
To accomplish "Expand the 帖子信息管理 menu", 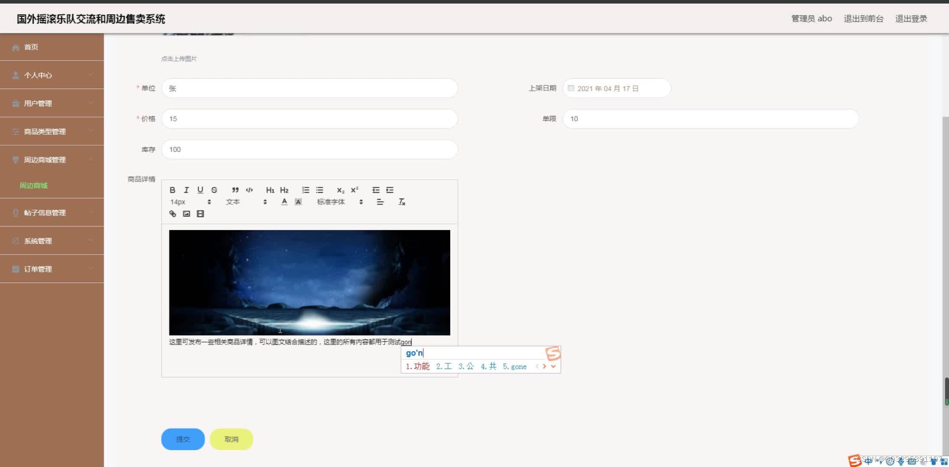I will tap(52, 212).
